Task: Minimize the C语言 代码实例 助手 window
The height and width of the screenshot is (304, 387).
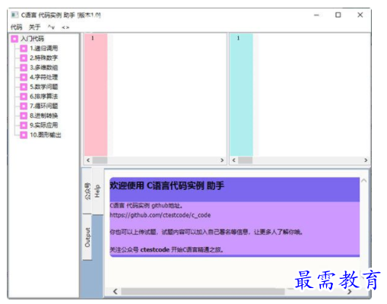Action: [316, 15]
